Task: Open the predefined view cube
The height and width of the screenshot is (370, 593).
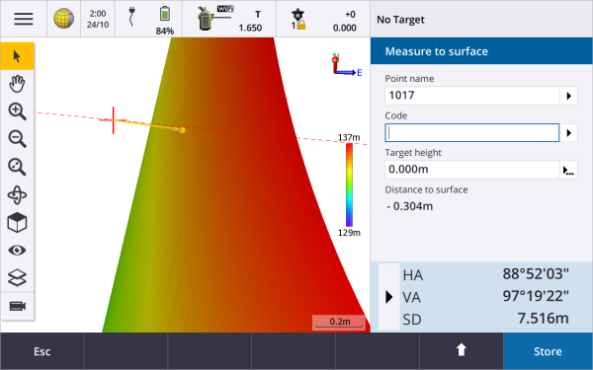Action: [17, 222]
